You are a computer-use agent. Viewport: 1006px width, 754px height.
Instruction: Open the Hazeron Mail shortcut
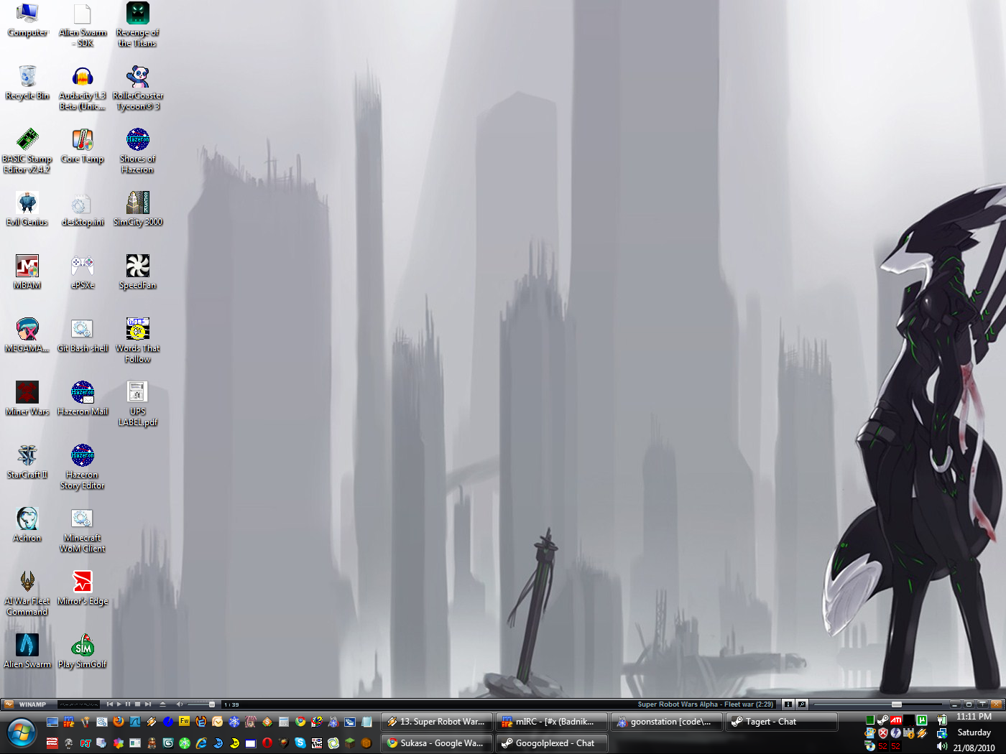(83, 399)
